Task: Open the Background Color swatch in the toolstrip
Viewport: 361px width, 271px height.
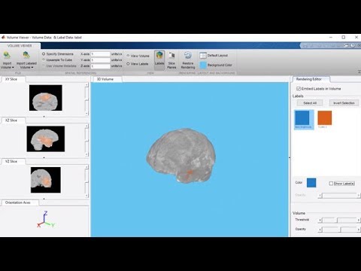Action: click(x=203, y=65)
